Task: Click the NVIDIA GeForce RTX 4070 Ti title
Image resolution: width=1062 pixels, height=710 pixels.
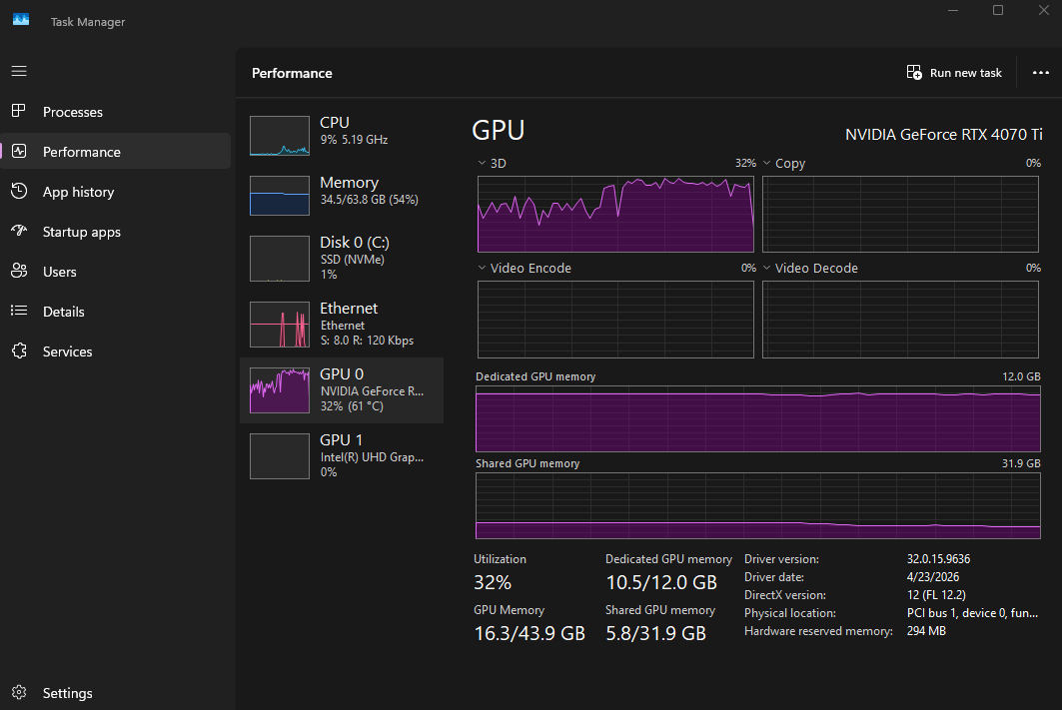Action: (x=943, y=134)
